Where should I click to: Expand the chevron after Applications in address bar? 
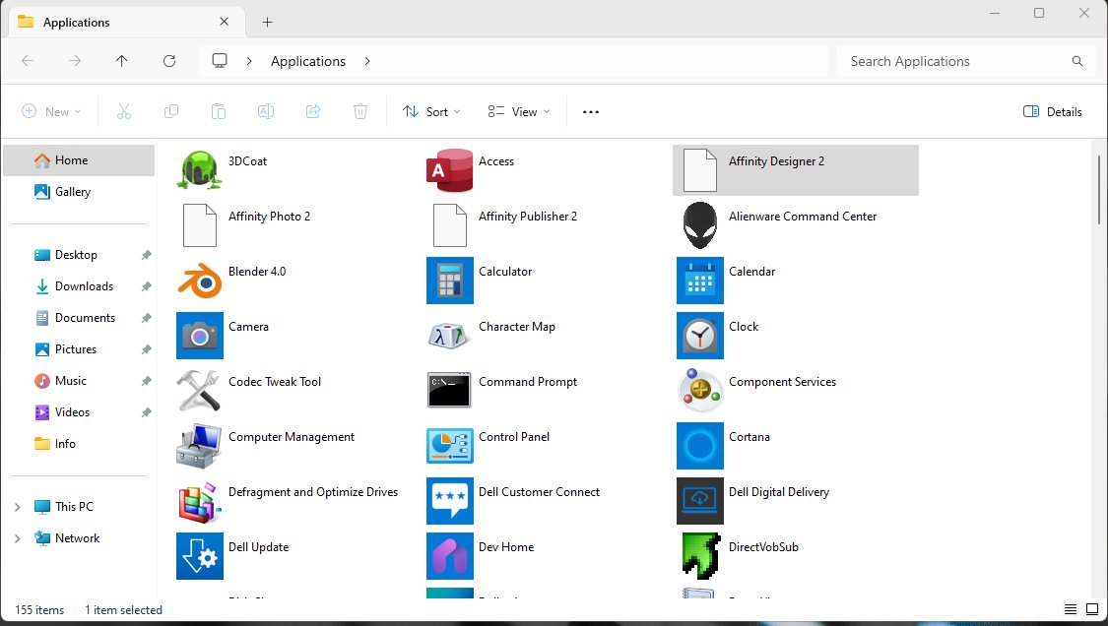(x=366, y=61)
